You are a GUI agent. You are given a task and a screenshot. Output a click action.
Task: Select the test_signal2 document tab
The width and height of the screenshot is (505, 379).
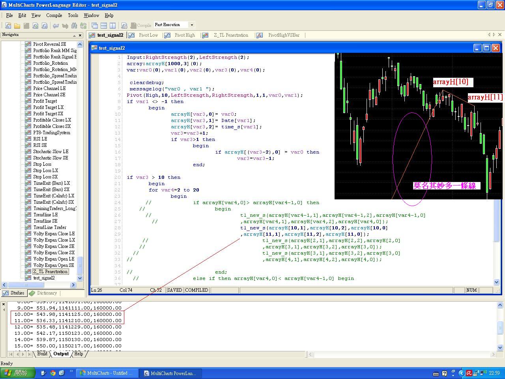tap(107, 35)
